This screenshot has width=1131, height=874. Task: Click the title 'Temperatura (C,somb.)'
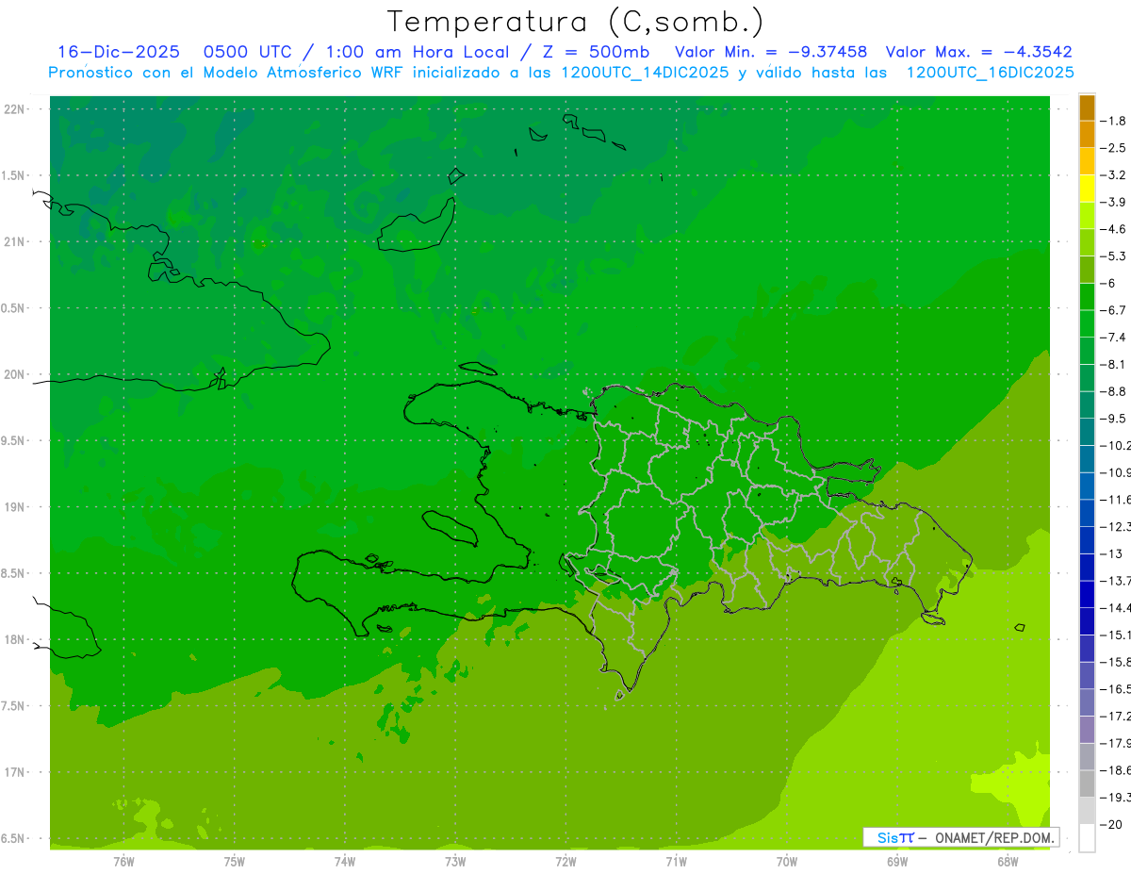coord(575,22)
